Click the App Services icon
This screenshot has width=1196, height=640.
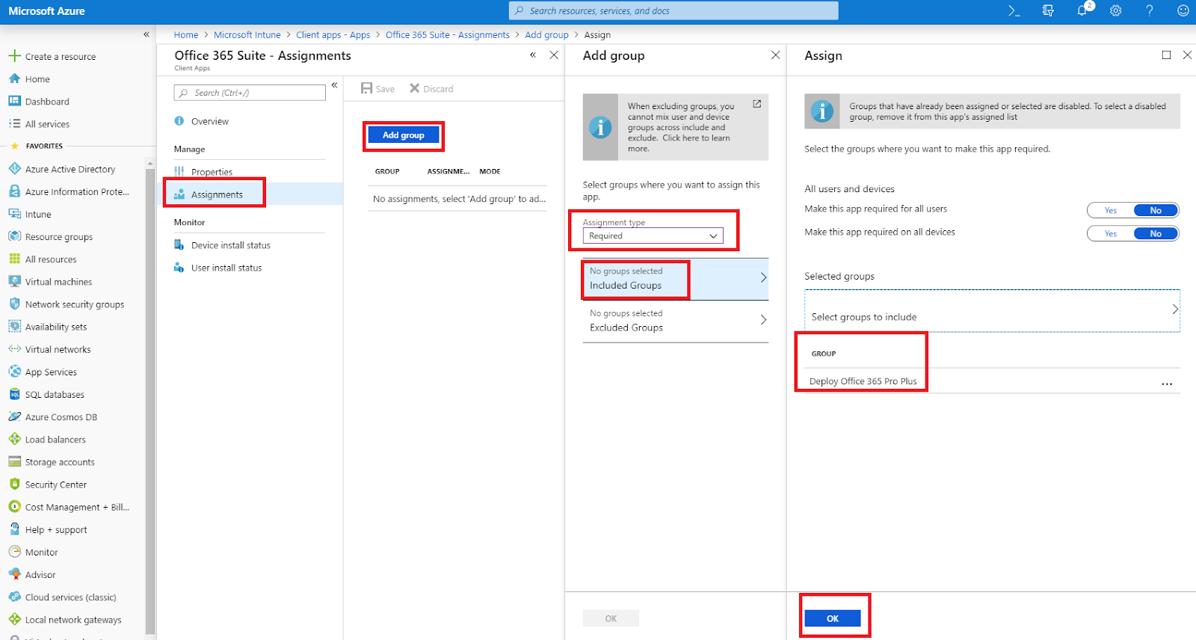(14, 372)
